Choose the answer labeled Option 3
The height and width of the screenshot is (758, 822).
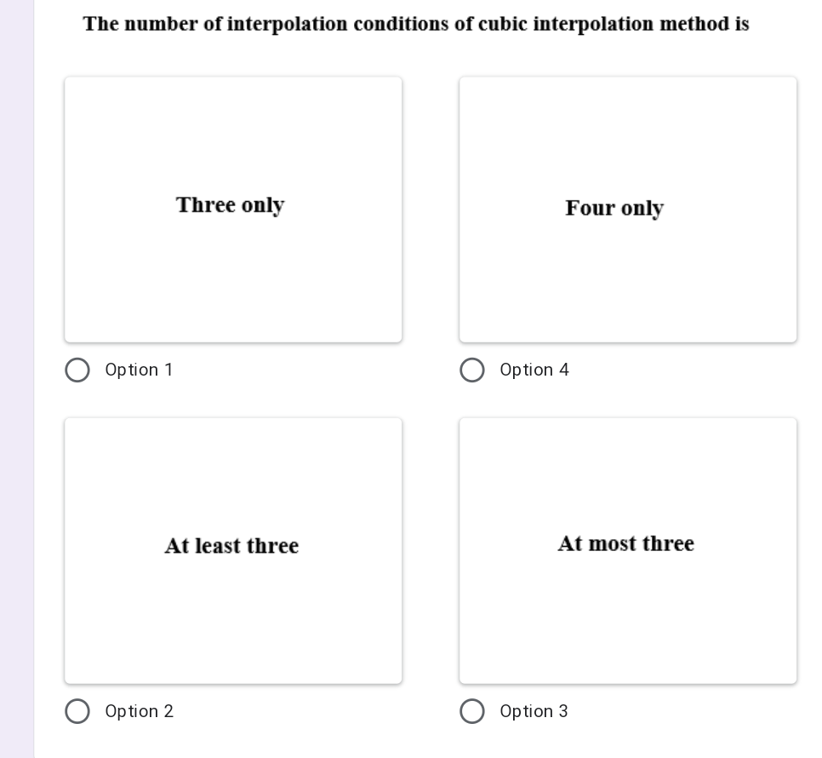(x=472, y=711)
